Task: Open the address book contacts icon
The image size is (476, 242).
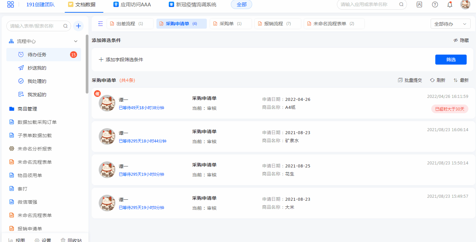Action: click(x=419, y=5)
